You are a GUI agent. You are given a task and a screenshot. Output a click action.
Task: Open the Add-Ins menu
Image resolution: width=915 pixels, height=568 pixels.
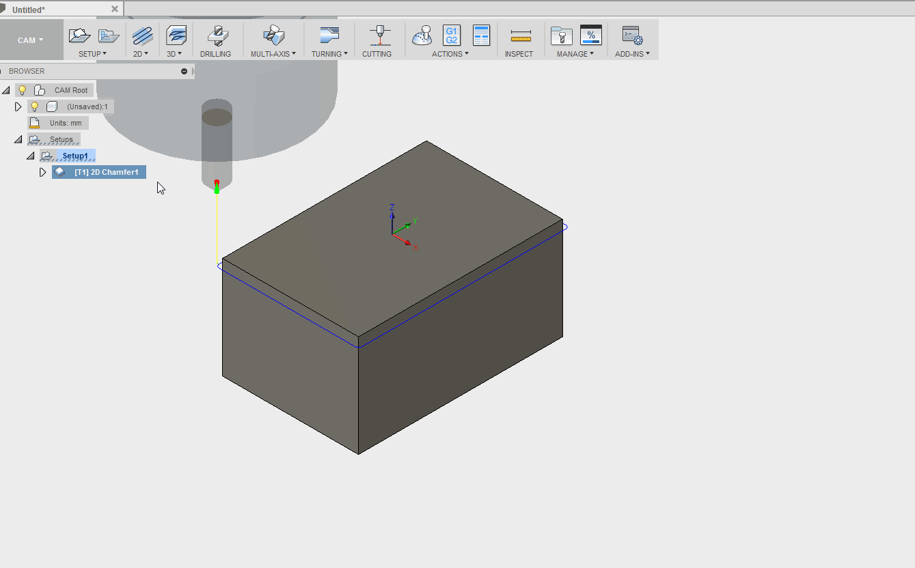click(x=631, y=53)
